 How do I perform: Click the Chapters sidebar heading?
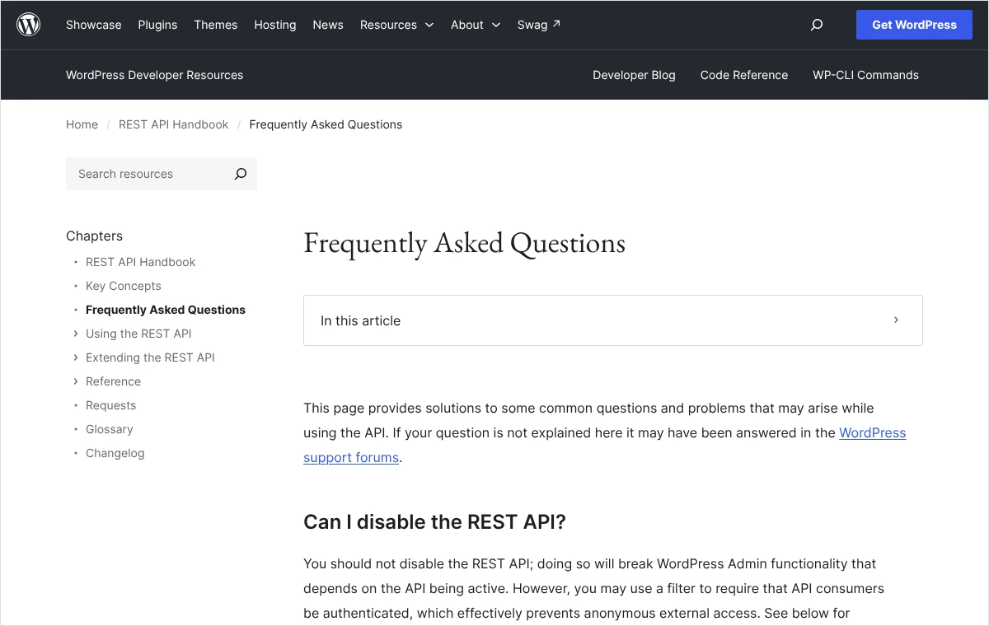(x=94, y=236)
